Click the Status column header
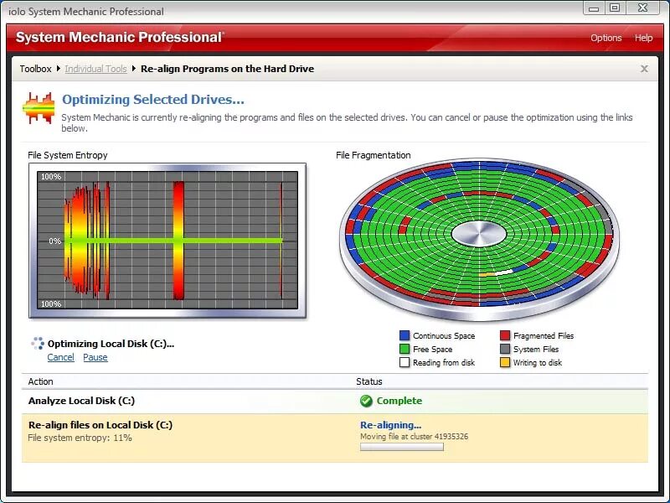Image resolution: width=670 pixels, height=503 pixels. (x=369, y=381)
